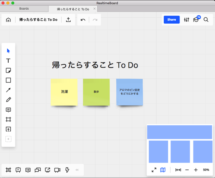Undo the last action

tap(83, 20)
